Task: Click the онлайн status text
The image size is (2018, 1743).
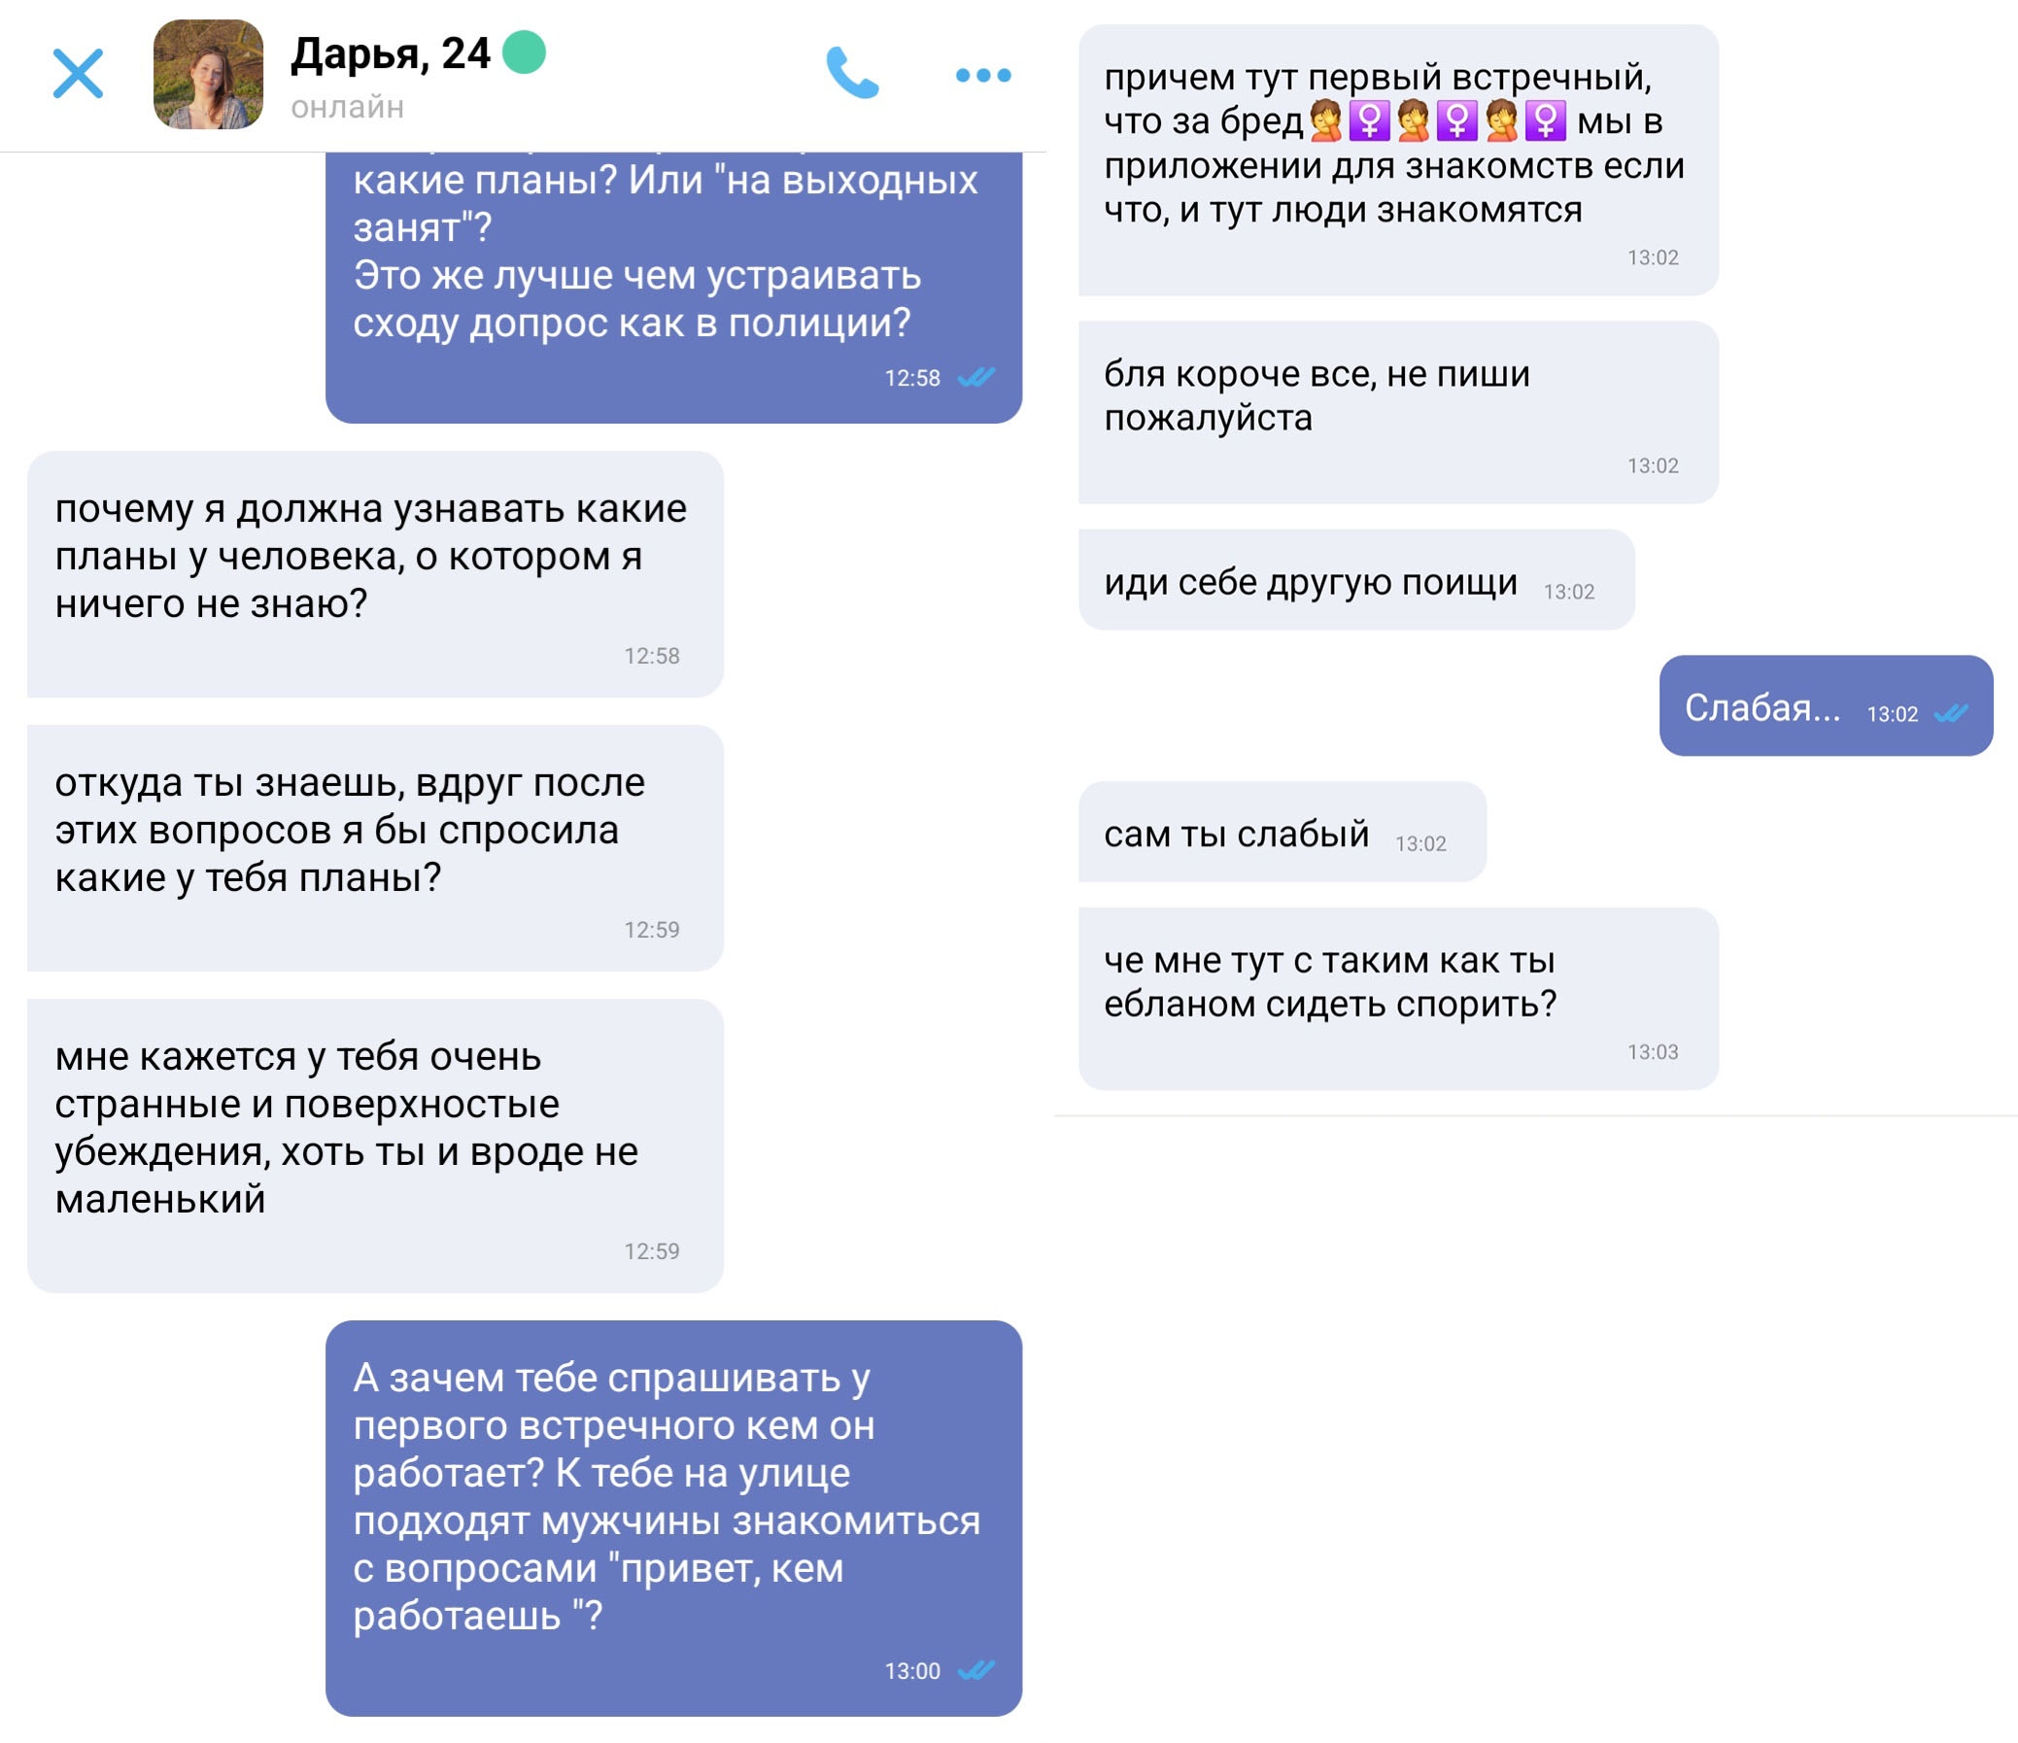Action: pyautogui.click(x=347, y=107)
